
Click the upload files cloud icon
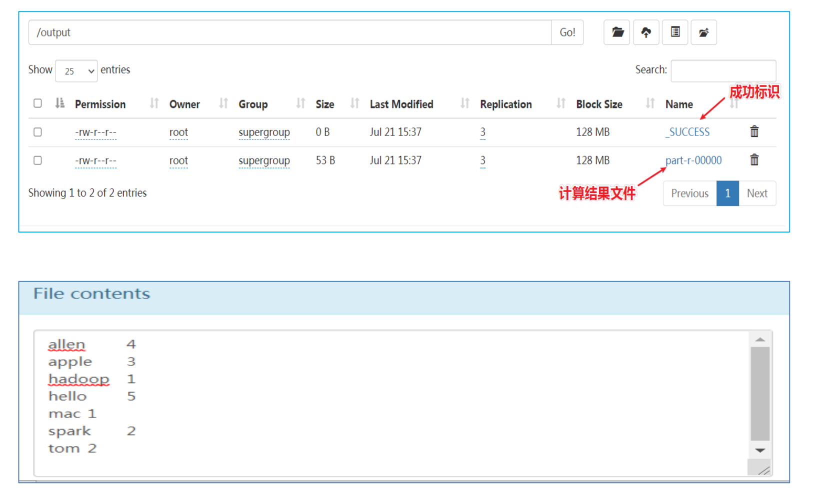point(646,32)
